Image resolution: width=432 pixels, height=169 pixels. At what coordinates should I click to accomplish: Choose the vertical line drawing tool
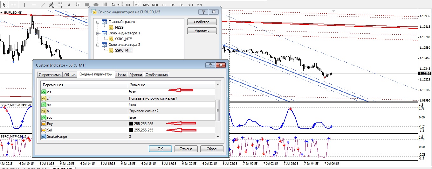[x=25, y=5]
